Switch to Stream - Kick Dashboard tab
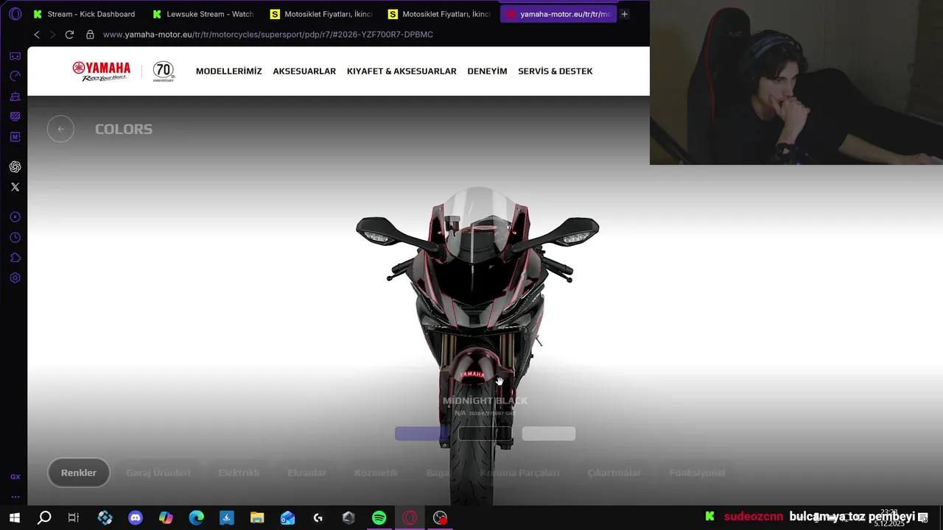Viewport: 943px width, 530px height. (x=84, y=14)
